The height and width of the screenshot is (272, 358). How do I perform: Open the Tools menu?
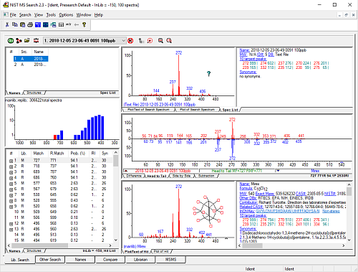point(51,15)
